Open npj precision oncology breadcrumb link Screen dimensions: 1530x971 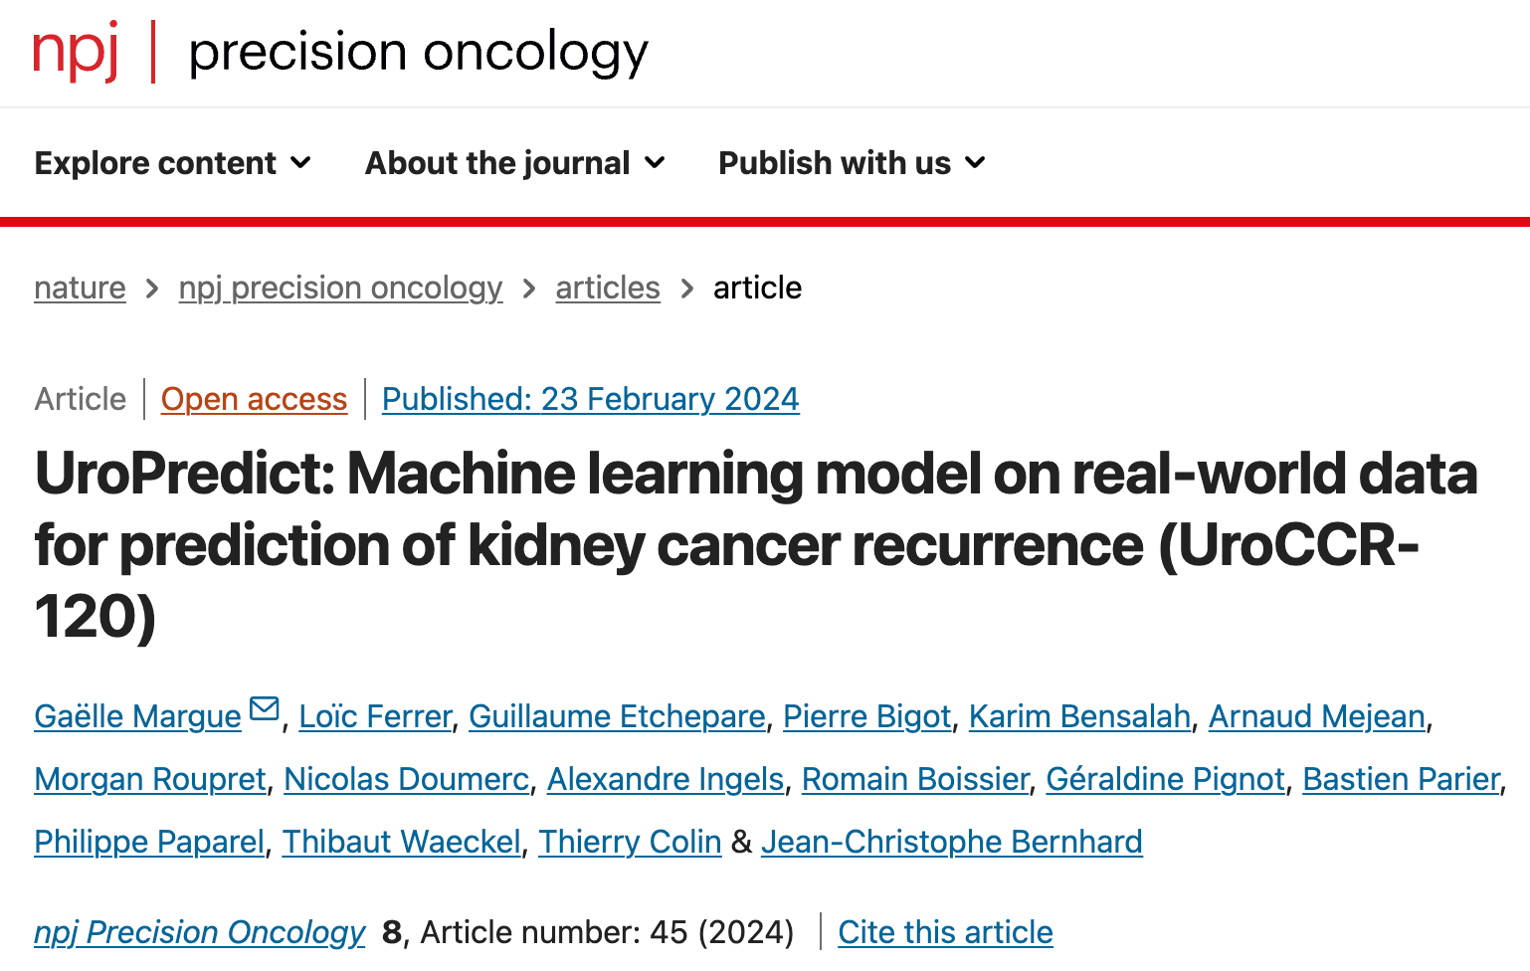tap(340, 288)
